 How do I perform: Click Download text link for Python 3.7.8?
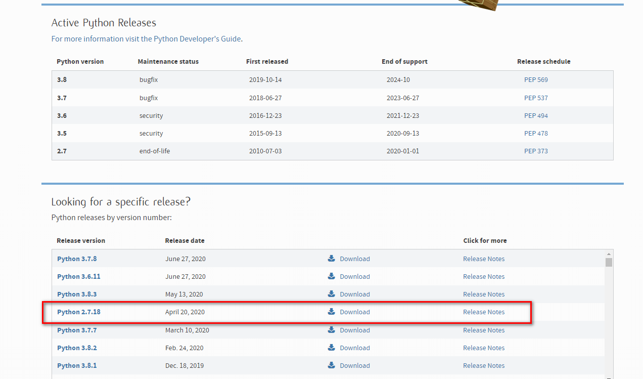click(355, 259)
